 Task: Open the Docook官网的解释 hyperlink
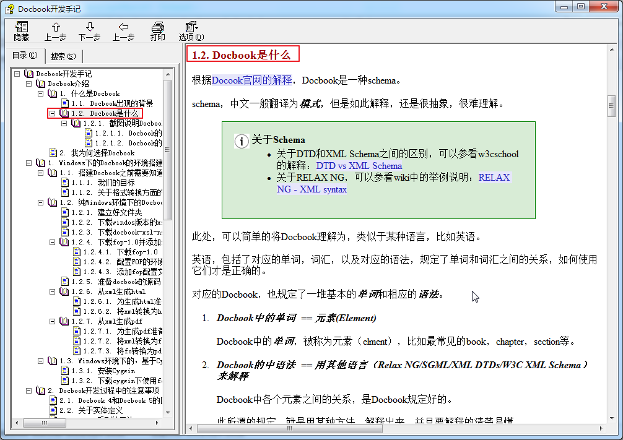251,79
